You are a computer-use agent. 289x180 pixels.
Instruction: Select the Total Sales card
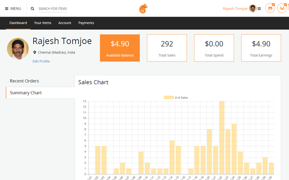click(x=167, y=48)
